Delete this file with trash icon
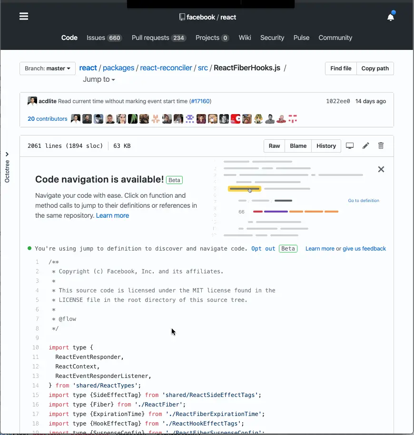 pyautogui.click(x=381, y=145)
